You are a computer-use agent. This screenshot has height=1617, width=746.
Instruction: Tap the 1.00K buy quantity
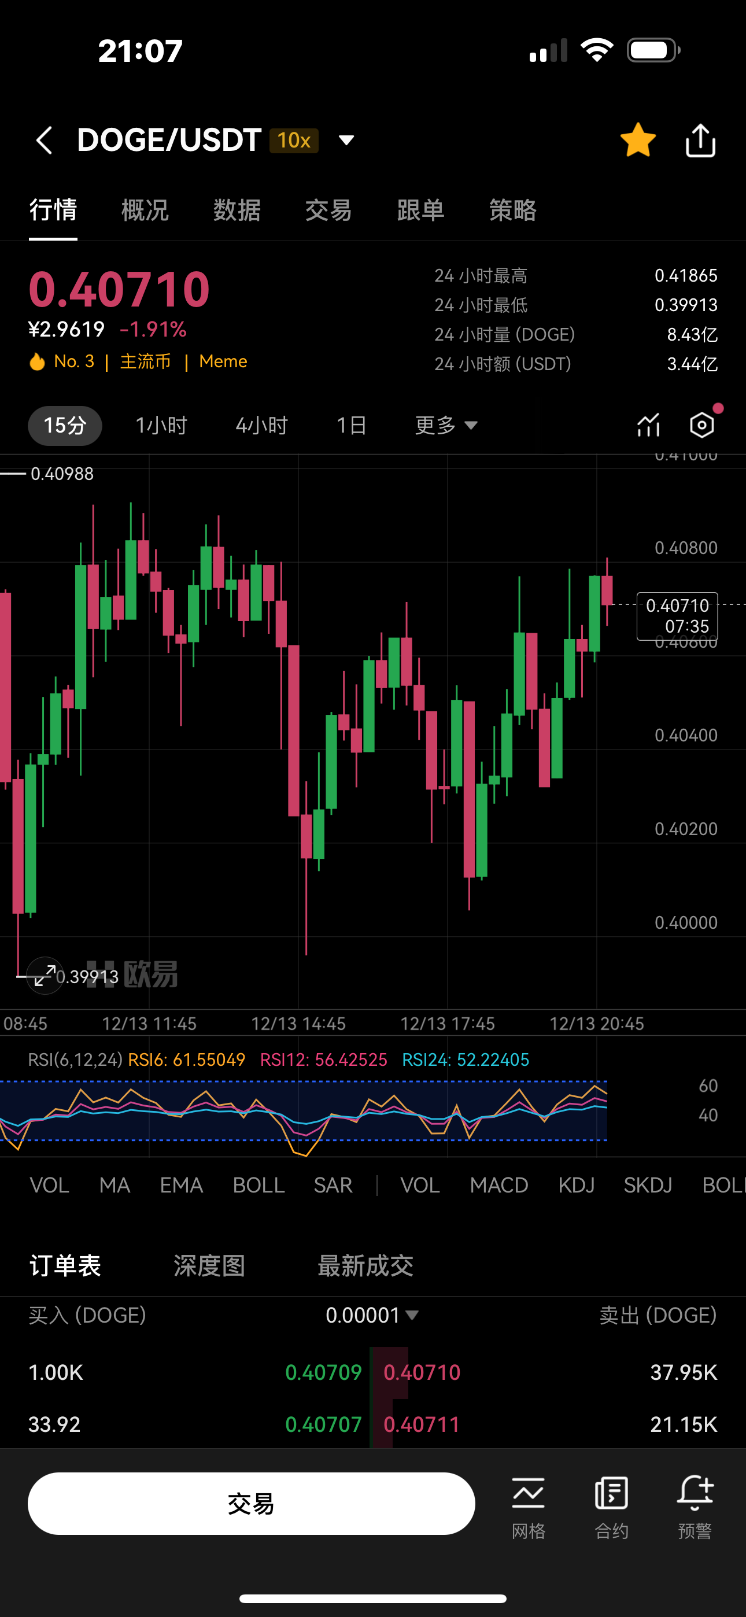[56, 1372]
